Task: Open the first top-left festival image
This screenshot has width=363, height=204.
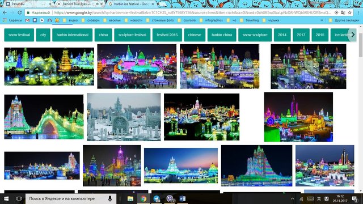Action: click(49, 66)
